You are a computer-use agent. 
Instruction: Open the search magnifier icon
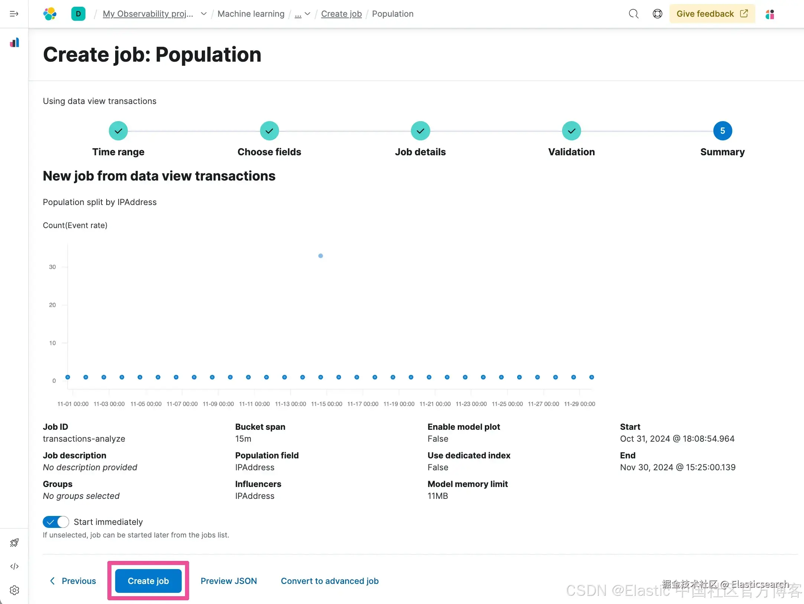point(633,14)
